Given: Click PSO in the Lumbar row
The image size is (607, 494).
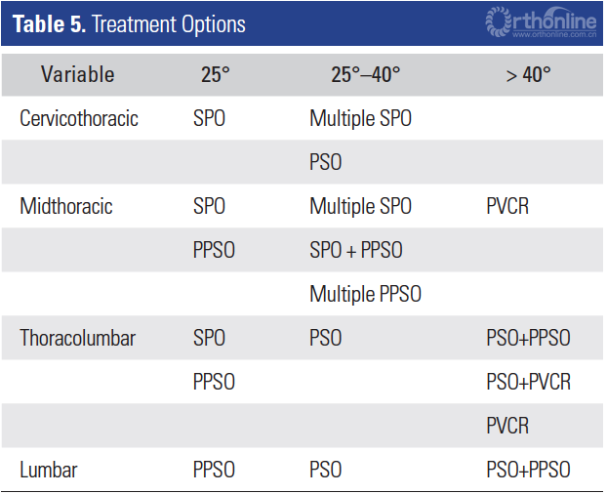Looking at the screenshot, I should 326,470.
